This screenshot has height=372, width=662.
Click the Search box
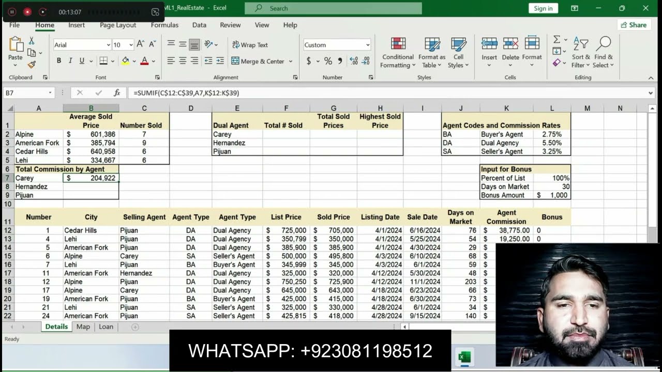click(x=333, y=8)
